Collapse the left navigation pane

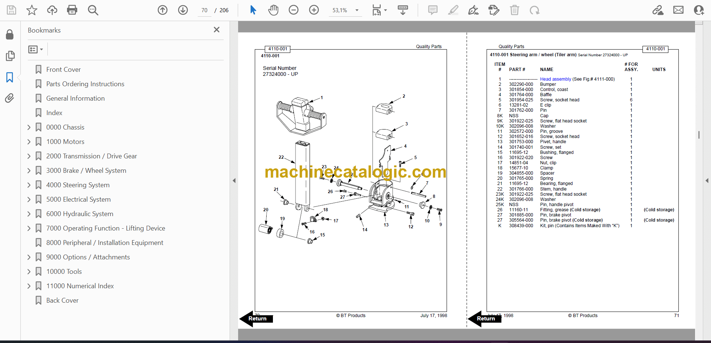(x=234, y=181)
